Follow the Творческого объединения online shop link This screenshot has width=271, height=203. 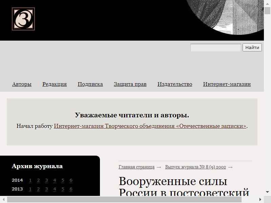150,126
